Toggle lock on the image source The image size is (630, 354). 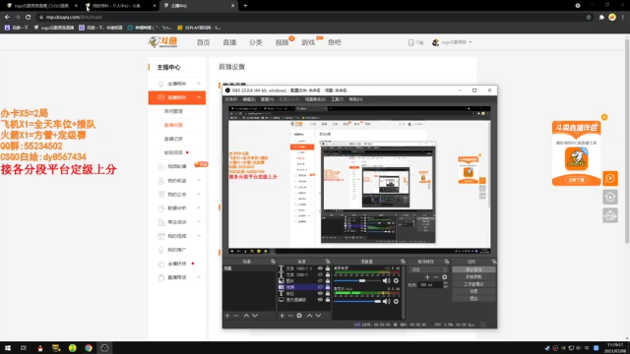(328, 280)
